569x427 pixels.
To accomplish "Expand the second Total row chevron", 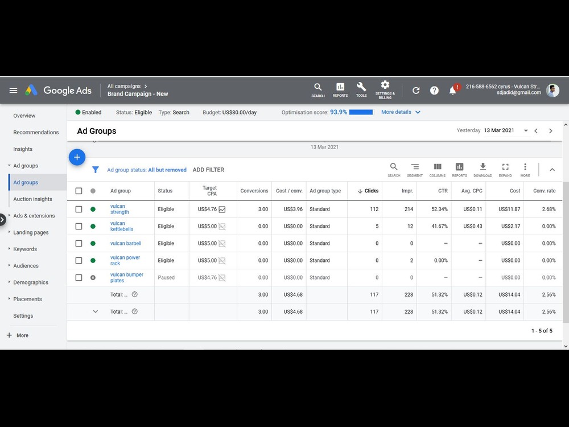I will [x=95, y=311].
